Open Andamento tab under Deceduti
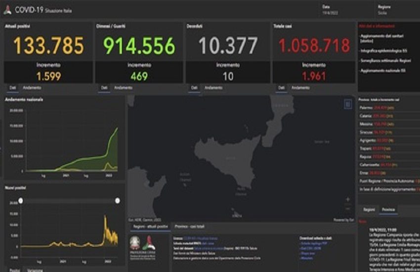420x272 pixels. (213, 88)
